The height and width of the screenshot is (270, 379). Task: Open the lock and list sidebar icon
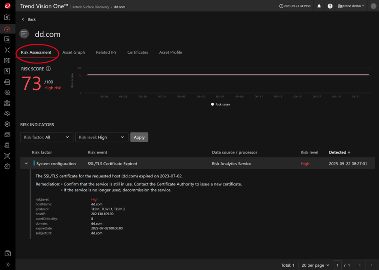tap(7, 82)
